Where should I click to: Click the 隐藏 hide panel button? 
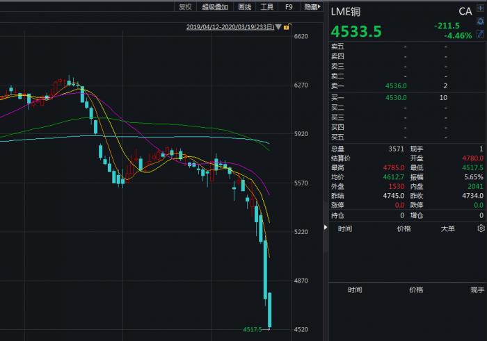click(x=312, y=6)
